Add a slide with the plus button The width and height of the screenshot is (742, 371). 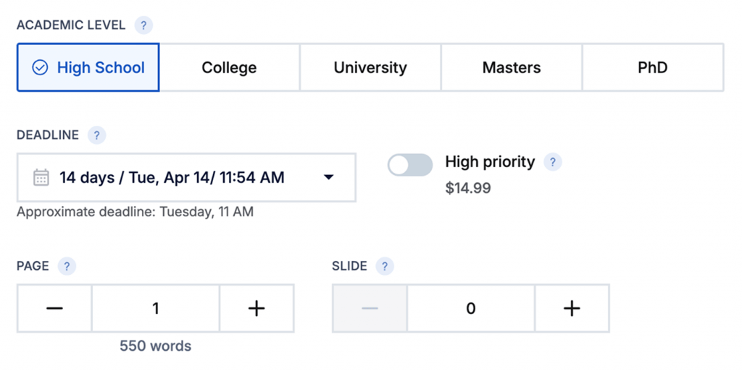click(572, 309)
